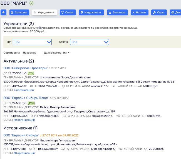Screen dimensions: 181x159
Task: Expand the Тип filter dropdown
Action: [x=32, y=42]
